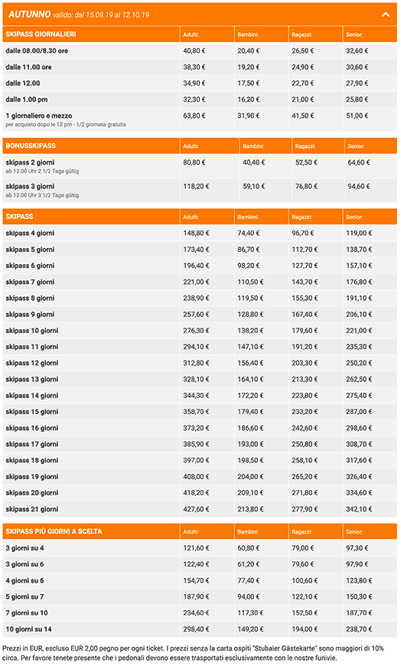The image size is (401, 666).
Task: Click the senior price 221,00 € for 10 days
Action: coord(359,331)
